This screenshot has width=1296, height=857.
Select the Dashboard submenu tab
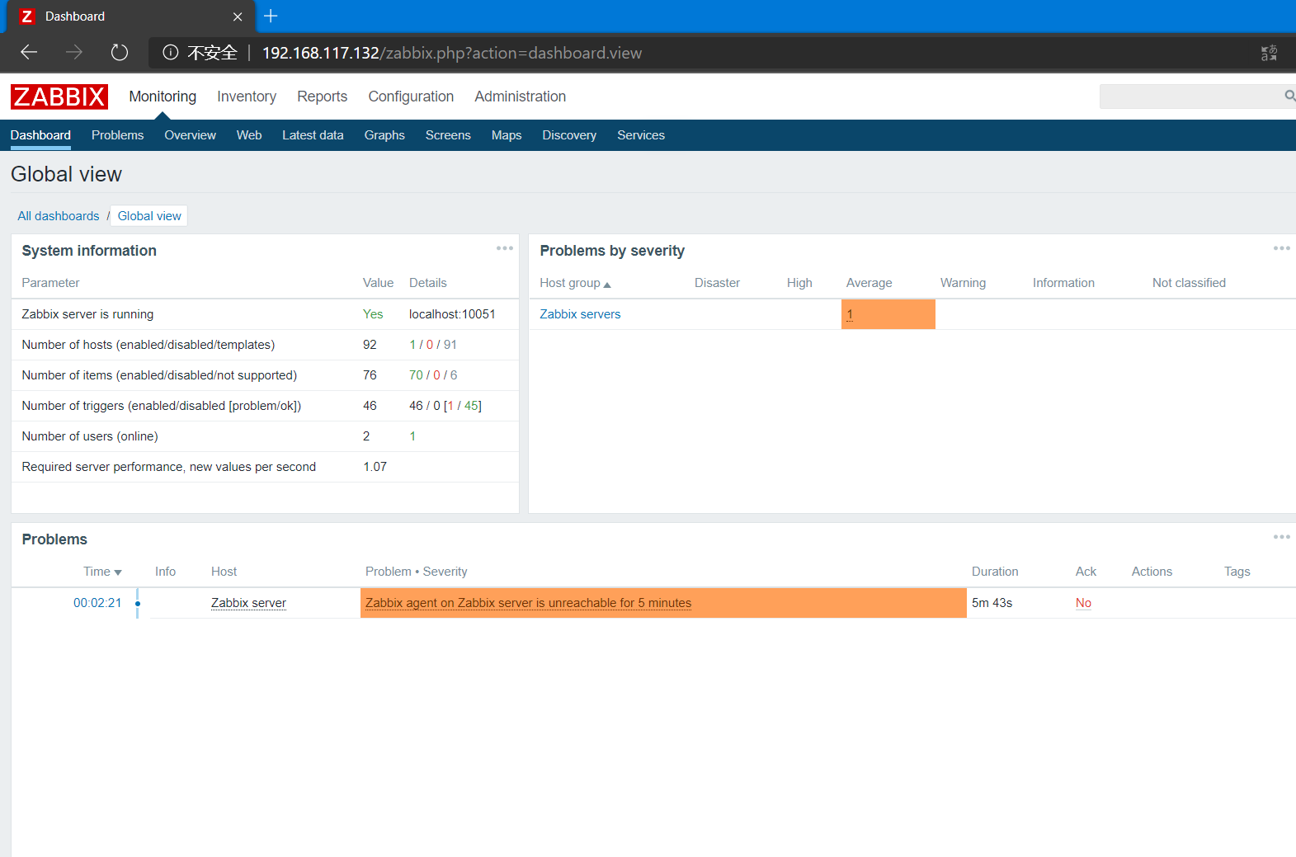pos(40,135)
